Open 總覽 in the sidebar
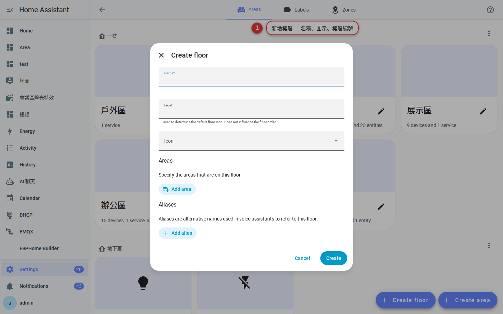The width and height of the screenshot is (503, 314). pos(45,114)
